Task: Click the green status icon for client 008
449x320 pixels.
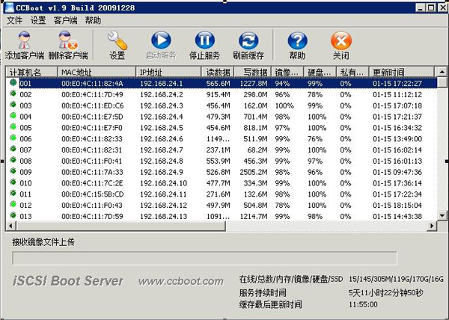Action: coord(13,160)
